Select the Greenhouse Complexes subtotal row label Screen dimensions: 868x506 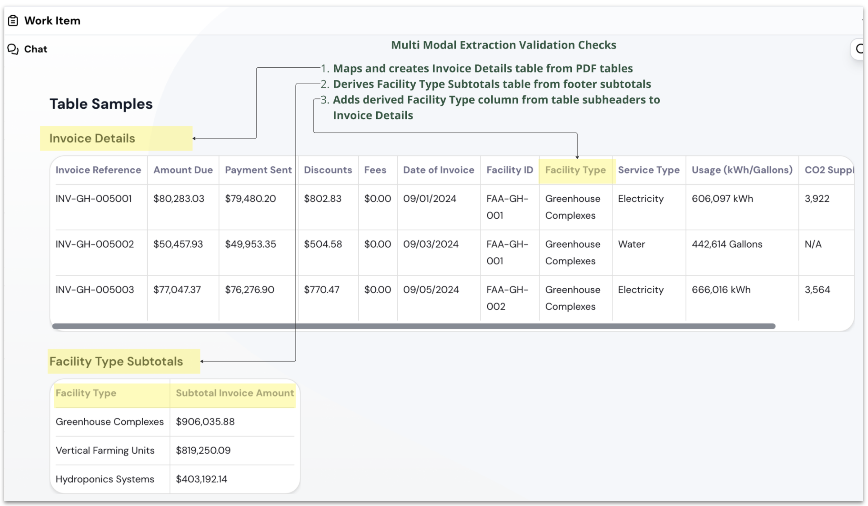(110, 422)
